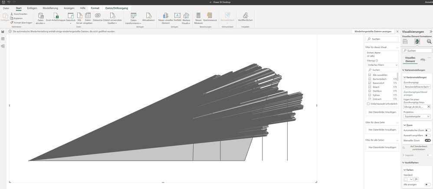The width and height of the screenshot is (433, 189).
Task: Switch to report view in left sidebar
Action: click(x=3, y=32)
